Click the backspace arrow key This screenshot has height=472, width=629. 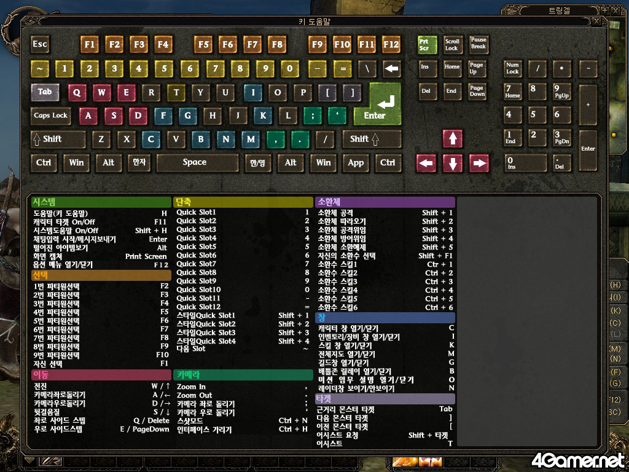click(x=391, y=69)
